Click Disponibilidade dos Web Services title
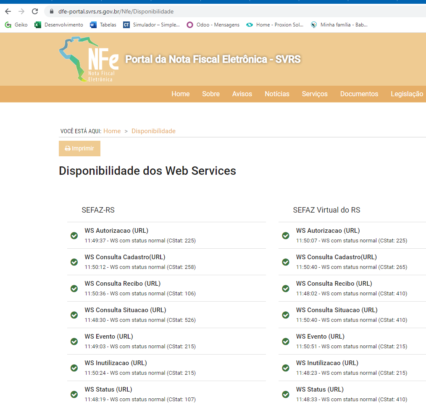Viewport: 426px width, 413px height. tap(147, 171)
